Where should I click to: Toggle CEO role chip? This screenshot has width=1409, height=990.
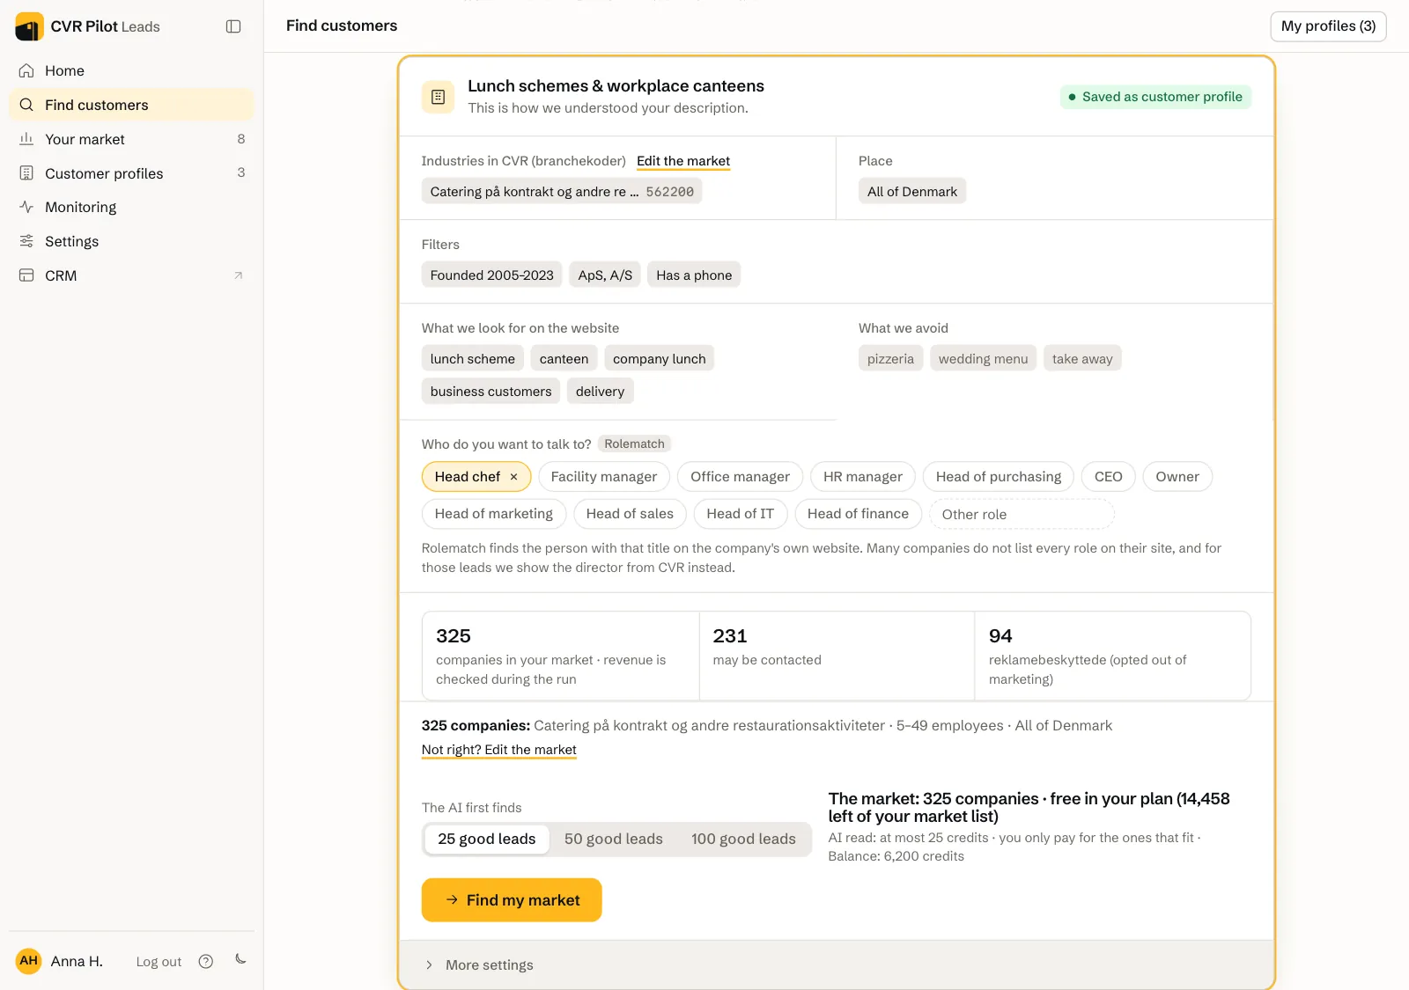[x=1109, y=477]
